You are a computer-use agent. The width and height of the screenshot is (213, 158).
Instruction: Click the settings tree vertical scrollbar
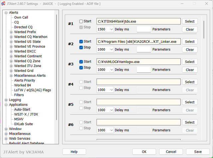pos(56,67)
